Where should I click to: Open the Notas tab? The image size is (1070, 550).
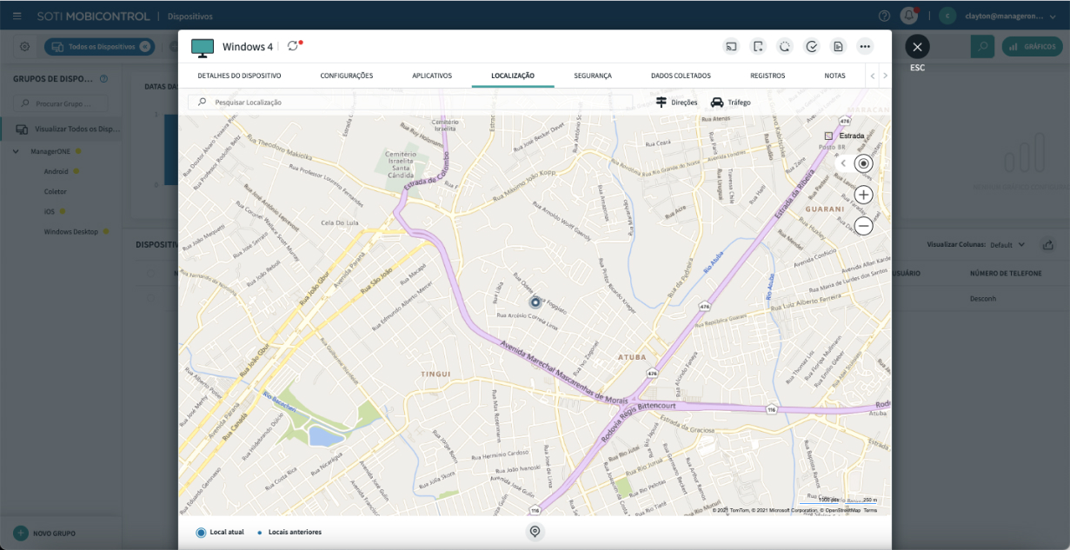pos(834,76)
